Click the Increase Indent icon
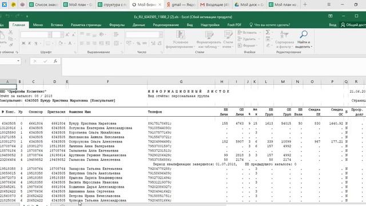Viewport: 366px width, 206px height. (x=108, y=43)
